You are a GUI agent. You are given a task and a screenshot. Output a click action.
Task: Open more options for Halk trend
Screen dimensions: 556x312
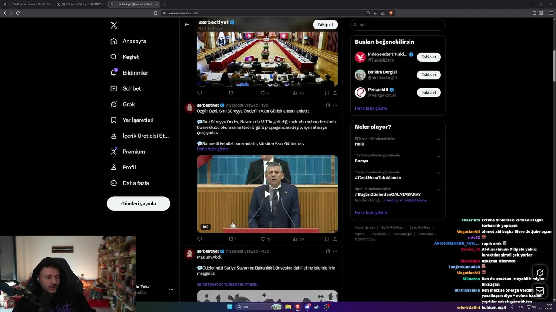pos(438,140)
